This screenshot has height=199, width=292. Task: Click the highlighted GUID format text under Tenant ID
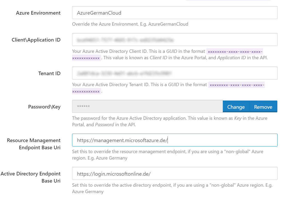[x=237, y=85]
